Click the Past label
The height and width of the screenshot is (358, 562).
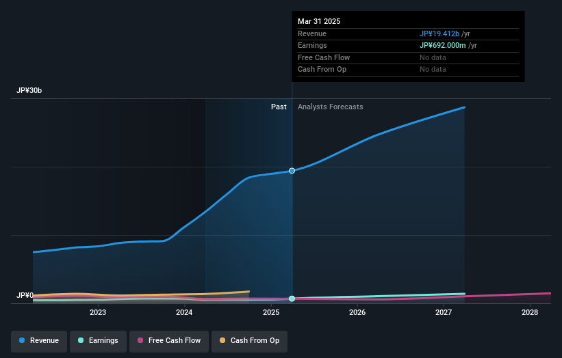[279, 107]
